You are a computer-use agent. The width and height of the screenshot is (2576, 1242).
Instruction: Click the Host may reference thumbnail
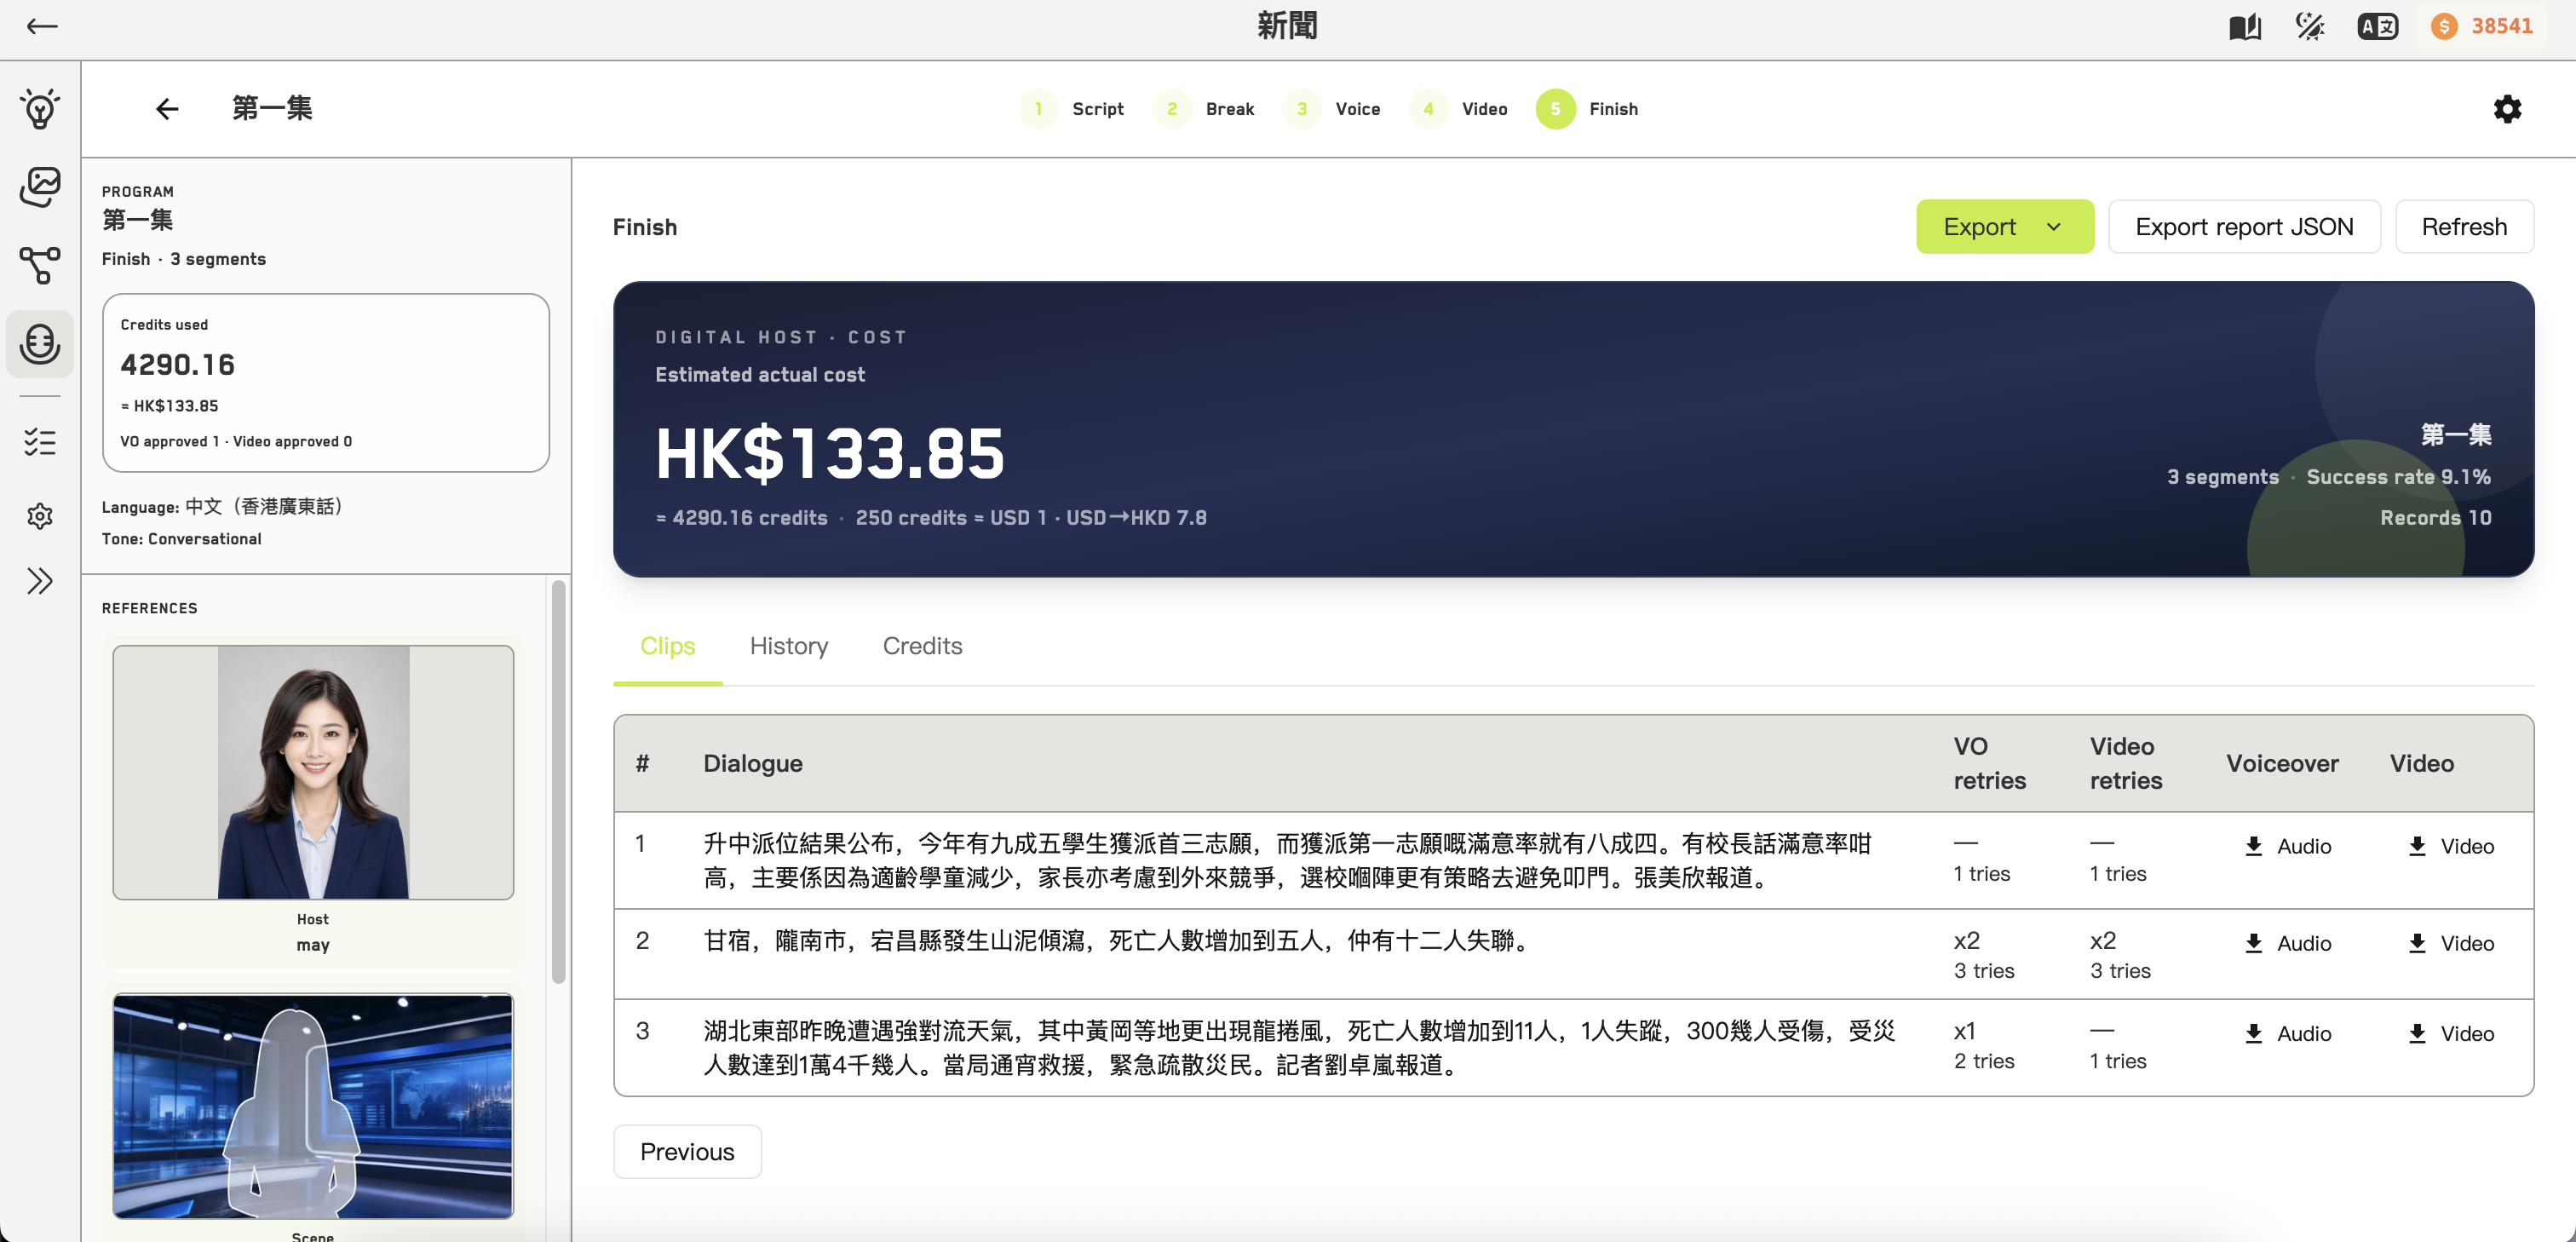313,772
